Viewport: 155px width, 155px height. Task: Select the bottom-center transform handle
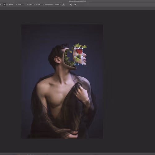click(x=79, y=64)
